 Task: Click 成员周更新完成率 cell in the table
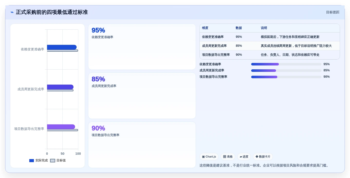point(214,46)
